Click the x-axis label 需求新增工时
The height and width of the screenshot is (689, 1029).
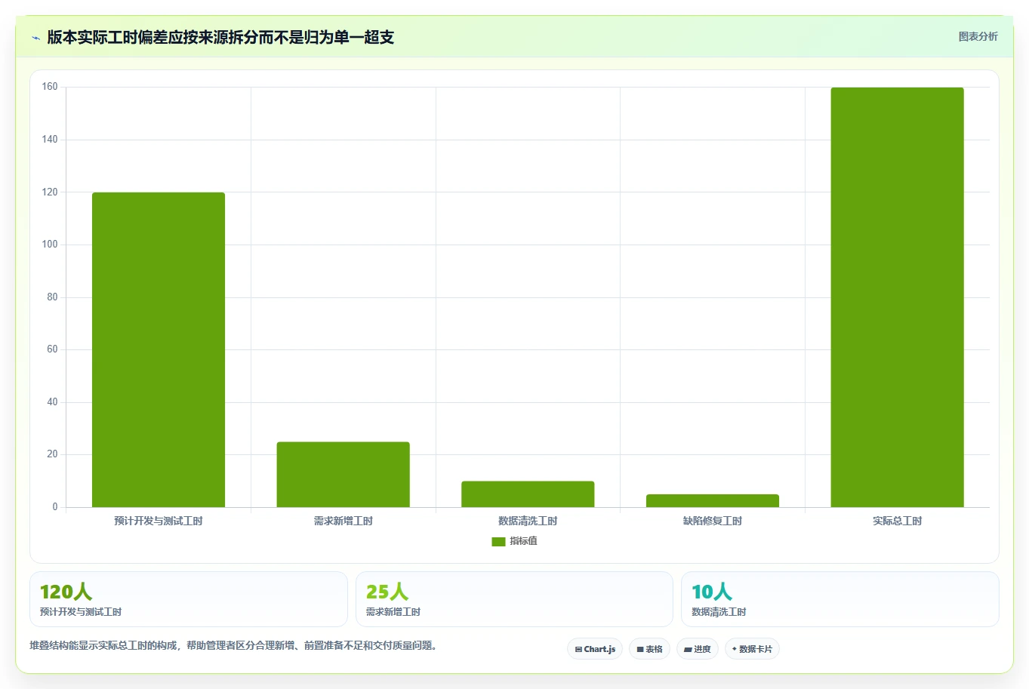tap(344, 521)
